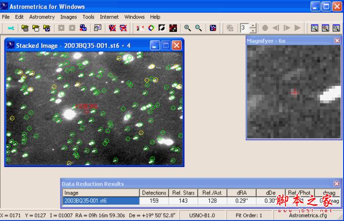Click the Ref. Stars column header
This screenshot has width=344, height=221.
tap(183, 193)
